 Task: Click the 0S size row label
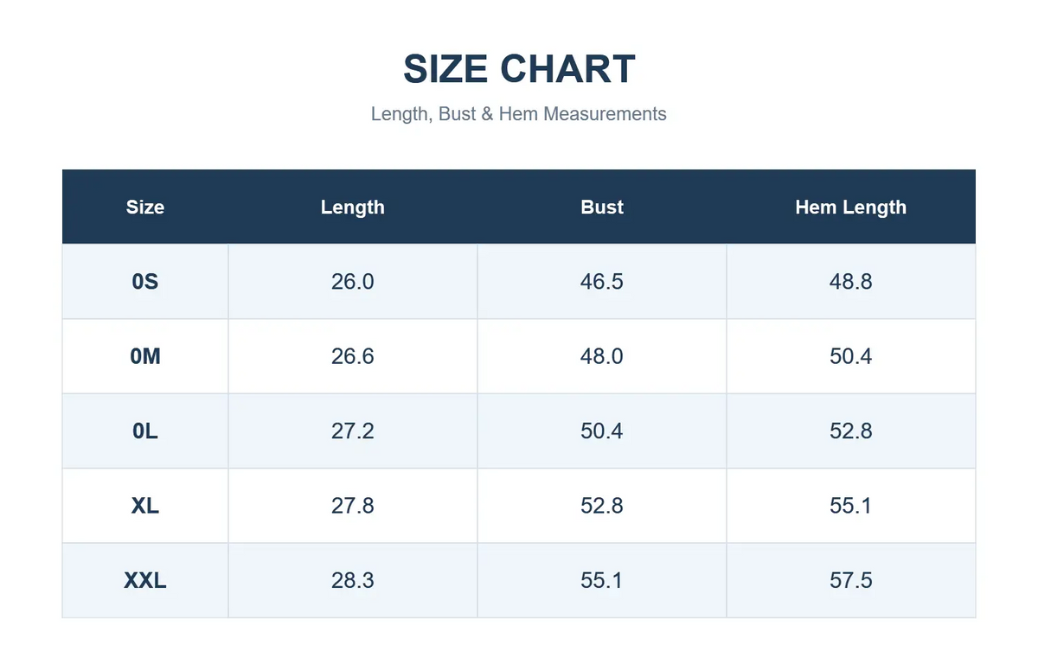pyautogui.click(x=145, y=282)
